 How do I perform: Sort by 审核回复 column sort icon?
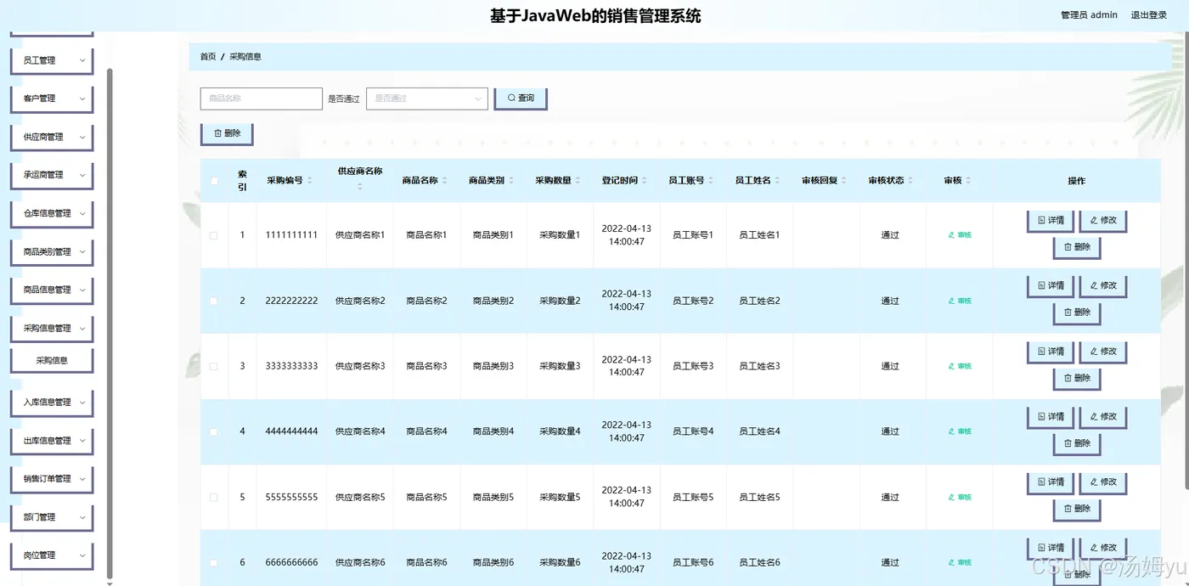(x=844, y=181)
